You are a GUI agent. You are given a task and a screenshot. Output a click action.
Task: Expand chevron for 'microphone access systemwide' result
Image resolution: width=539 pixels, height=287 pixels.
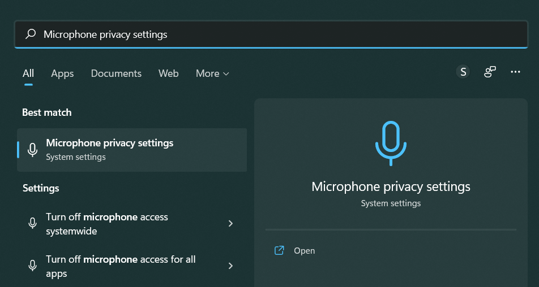pos(230,224)
